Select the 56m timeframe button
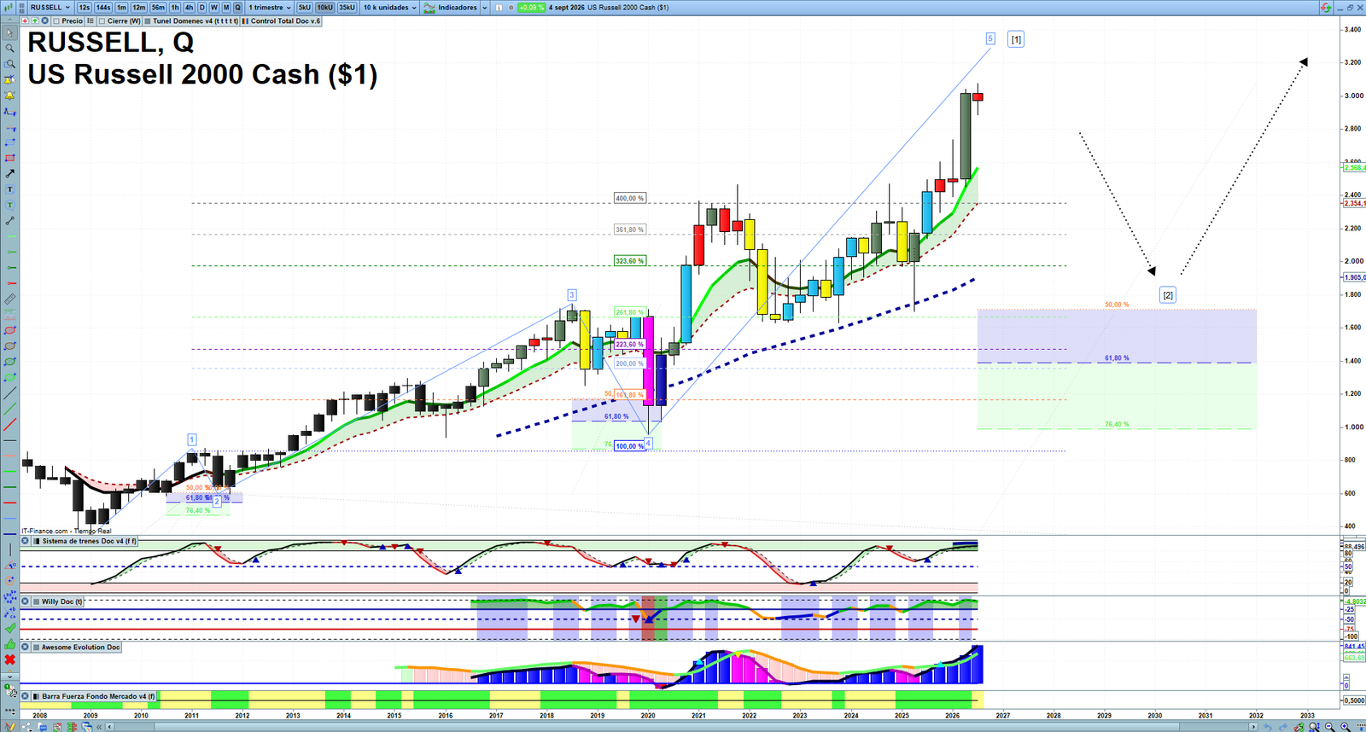Image resolution: width=1366 pixels, height=732 pixels. (x=158, y=8)
